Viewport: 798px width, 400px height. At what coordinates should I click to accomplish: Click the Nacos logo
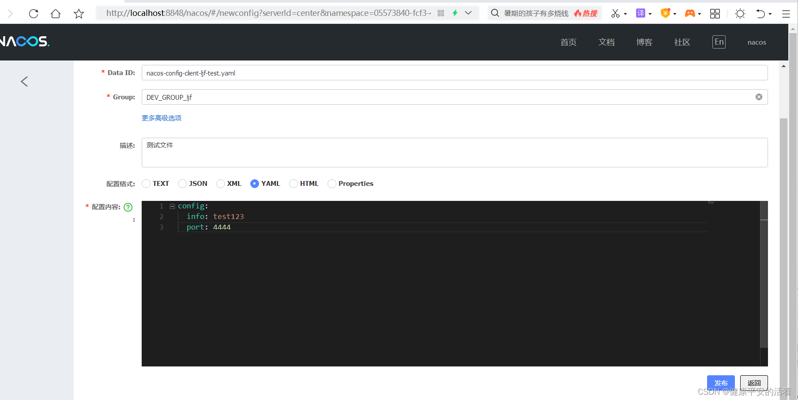click(x=25, y=42)
